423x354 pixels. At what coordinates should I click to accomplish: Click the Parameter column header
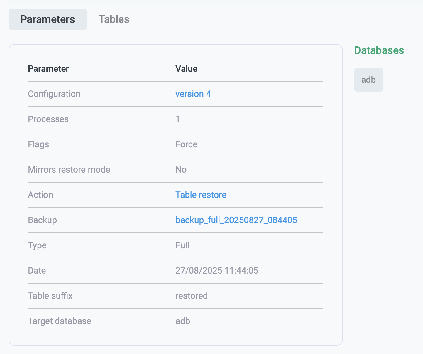pyautogui.click(x=48, y=68)
